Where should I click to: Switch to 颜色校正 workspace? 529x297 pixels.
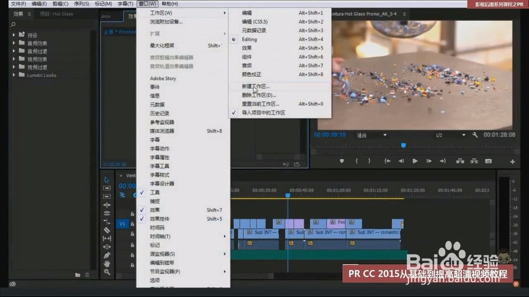tap(280, 74)
